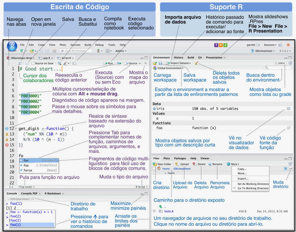Show the document outline icon
The height and width of the screenshot is (232, 296).
[x=145, y=63]
